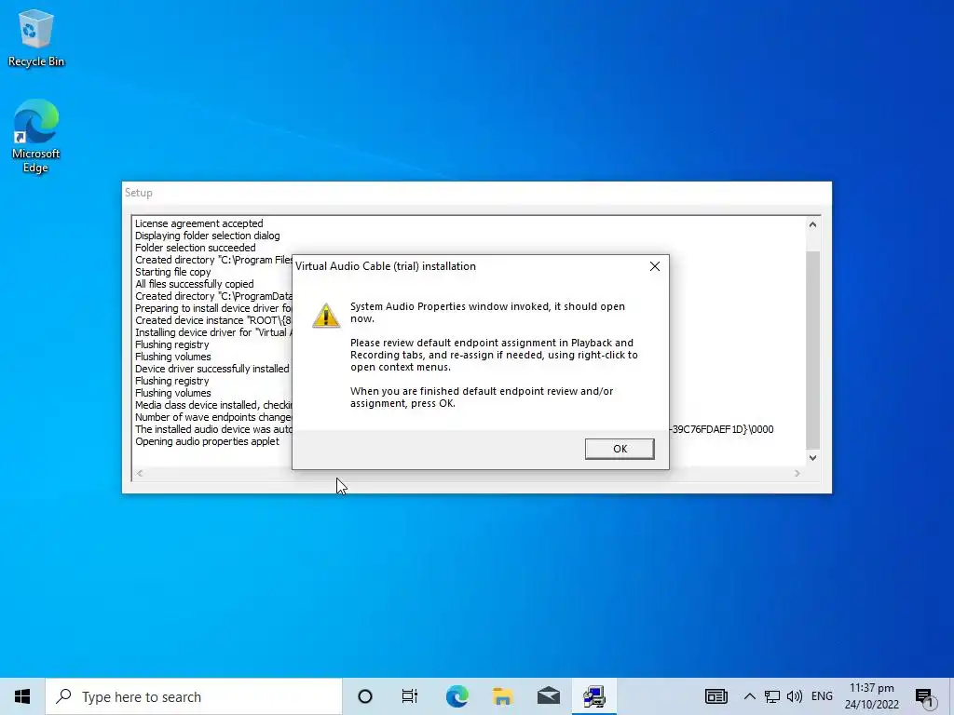
Task: Select the Setup installer taskbar icon
Action: click(x=593, y=696)
